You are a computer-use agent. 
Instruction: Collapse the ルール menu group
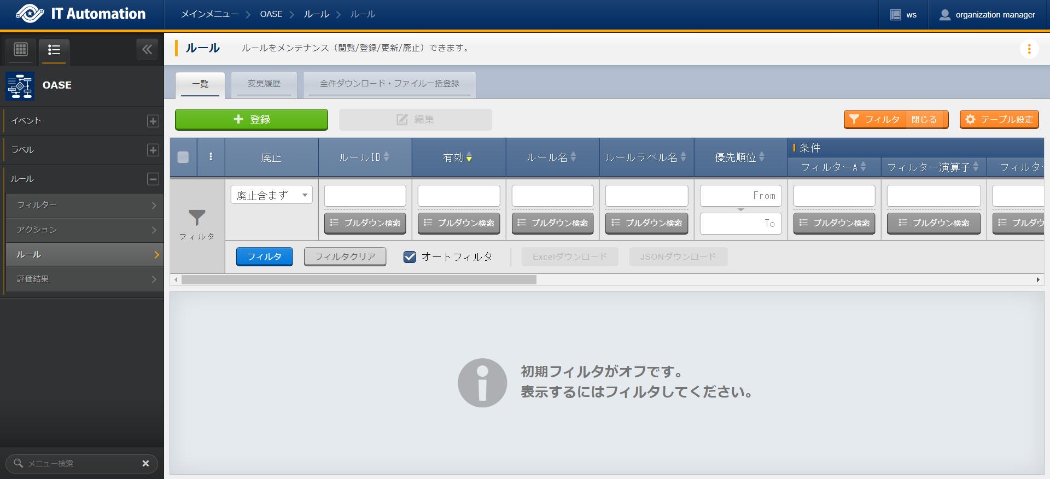tap(153, 179)
